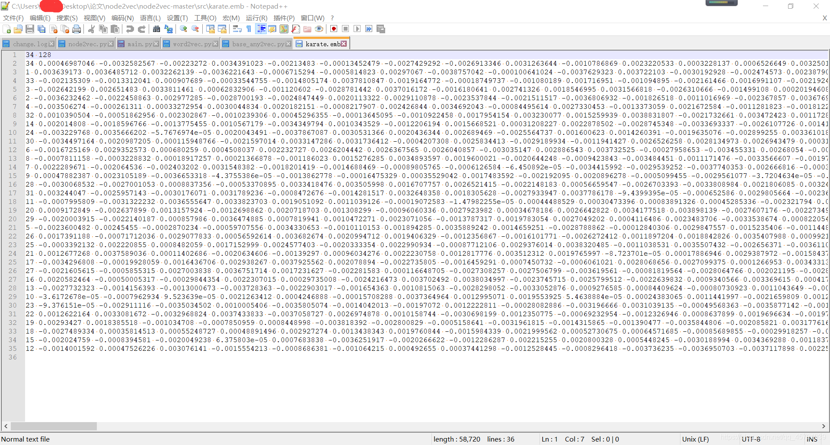
Task: Click UTF-8 encoding in status bar
Action: [x=751, y=439]
